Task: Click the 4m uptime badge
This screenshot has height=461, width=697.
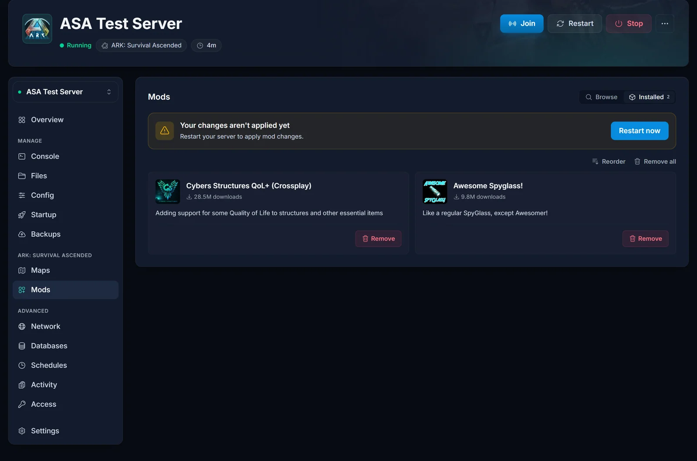Action: (206, 45)
